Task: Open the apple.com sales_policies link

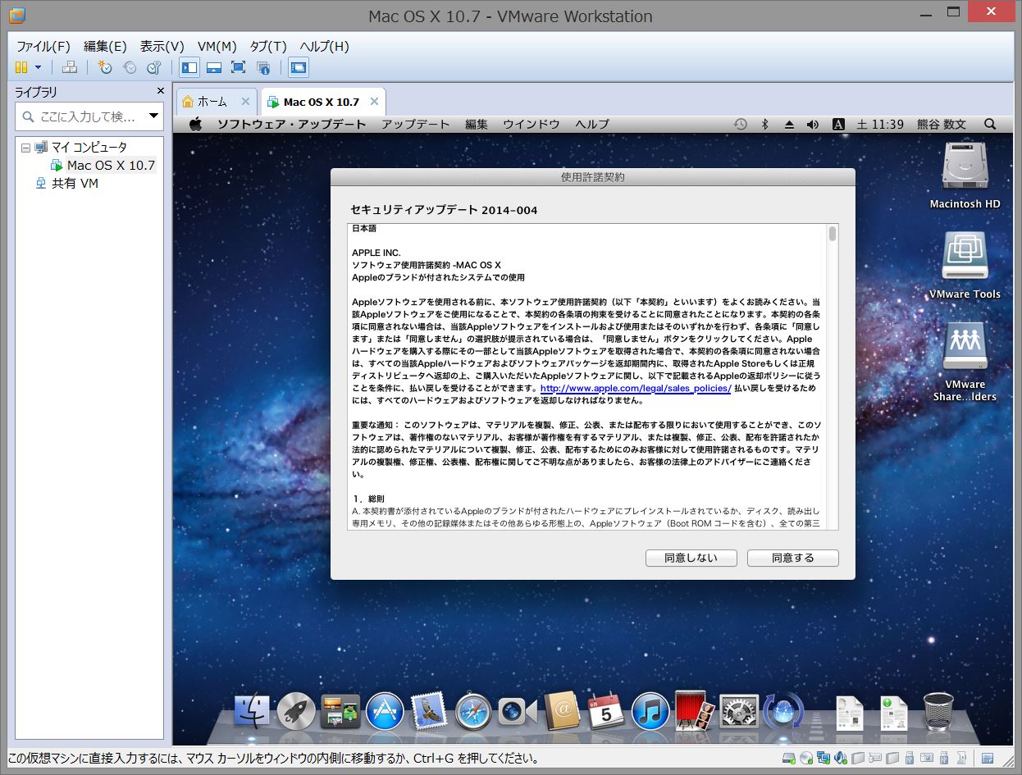Action: pos(636,388)
